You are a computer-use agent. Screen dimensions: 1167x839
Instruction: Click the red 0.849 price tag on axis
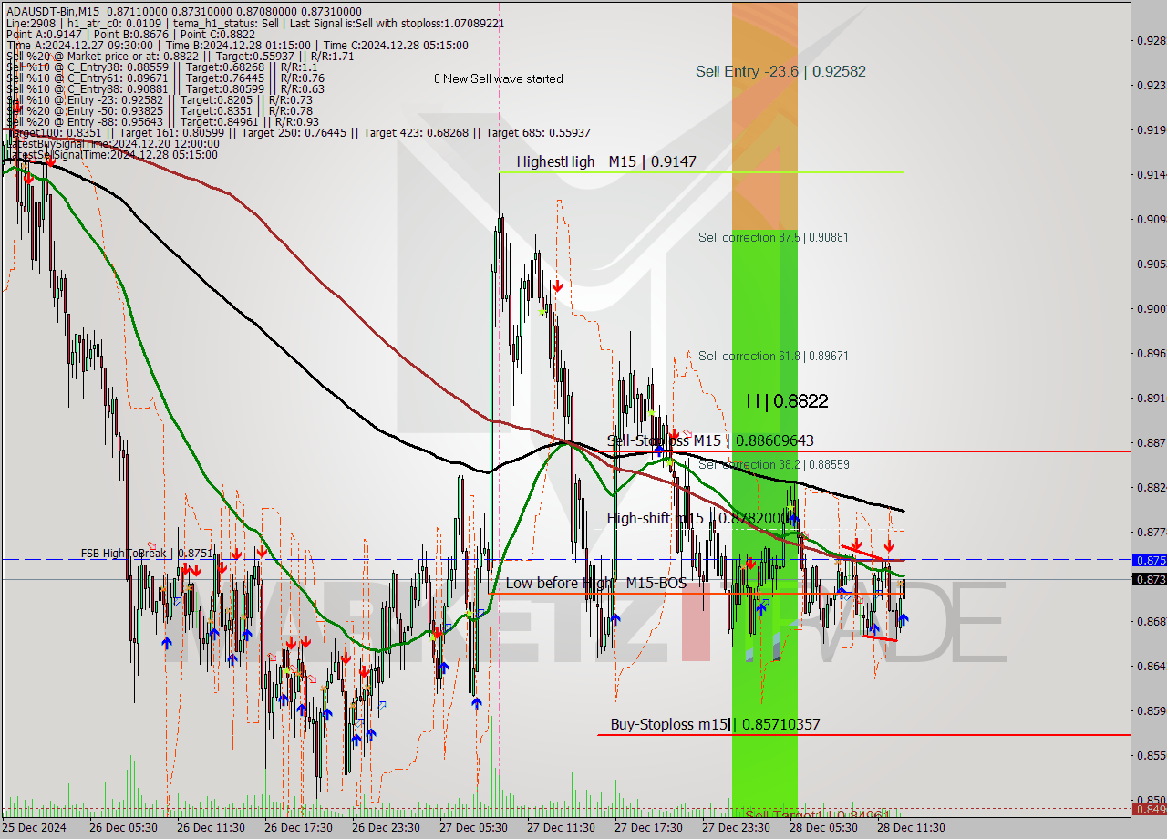pos(1149,808)
